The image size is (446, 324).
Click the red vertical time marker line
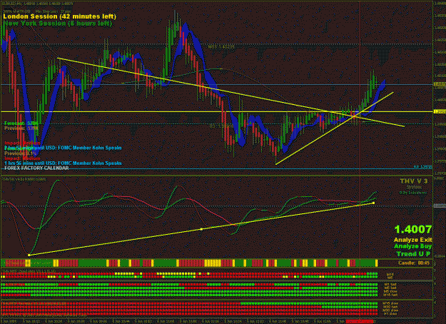pyautogui.click(x=360, y=159)
